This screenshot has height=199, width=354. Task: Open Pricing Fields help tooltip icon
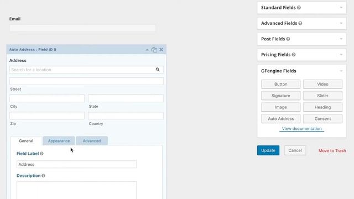click(x=294, y=55)
